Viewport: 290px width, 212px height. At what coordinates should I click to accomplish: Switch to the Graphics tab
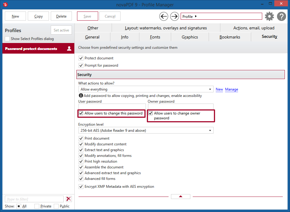coord(190,37)
